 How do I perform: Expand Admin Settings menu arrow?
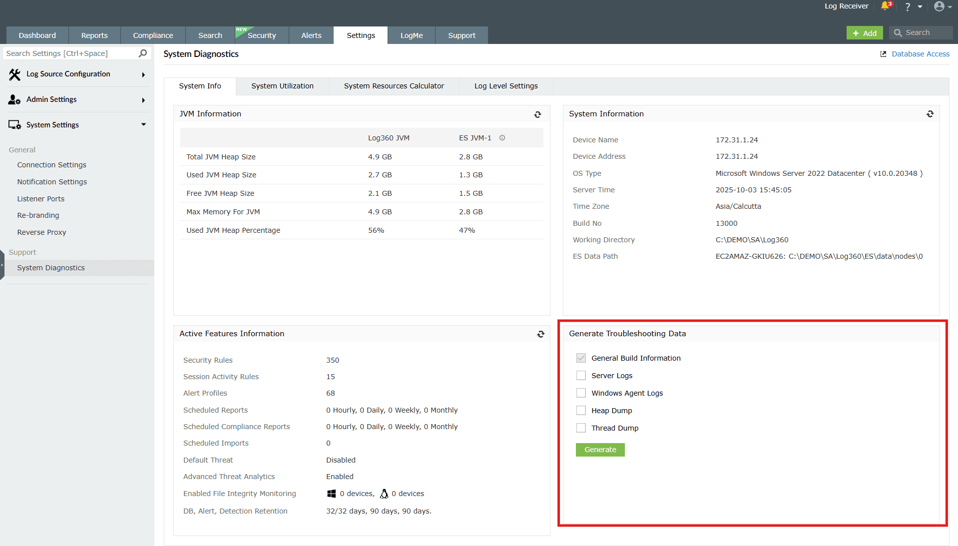pyautogui.click(x=143, y=100)
